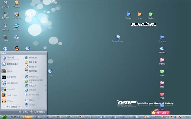Click the green Start button on taskbar
This screenshot has height=119, width=191.
[x=4, y=117]
